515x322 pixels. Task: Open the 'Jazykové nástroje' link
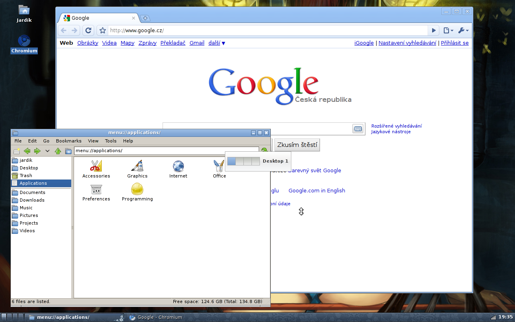point(391,132)
